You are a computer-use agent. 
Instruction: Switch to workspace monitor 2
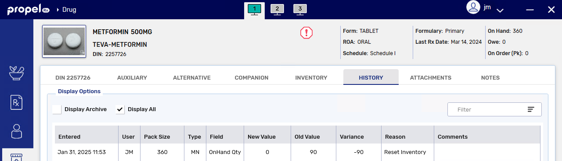(x=277, y=10)
